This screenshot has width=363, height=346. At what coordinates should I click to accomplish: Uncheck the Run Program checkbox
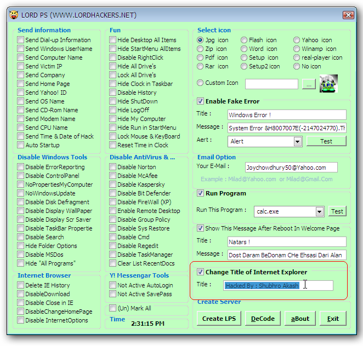click(200, 193)
